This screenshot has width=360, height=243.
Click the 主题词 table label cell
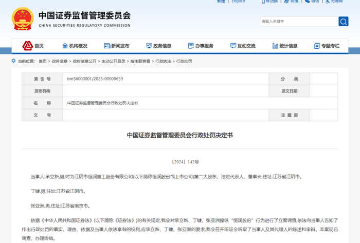289,115
